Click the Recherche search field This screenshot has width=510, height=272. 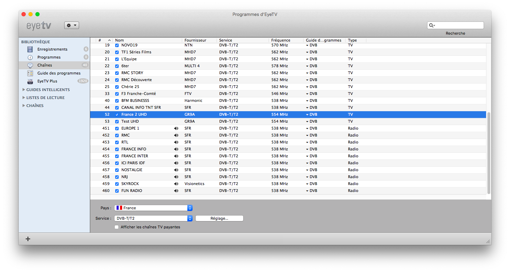tap(458, 25)
